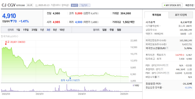The height and width of the screenshot is (99, 195).
Task: Click the 시가총액순위 link
Action: tap(152, 26)
